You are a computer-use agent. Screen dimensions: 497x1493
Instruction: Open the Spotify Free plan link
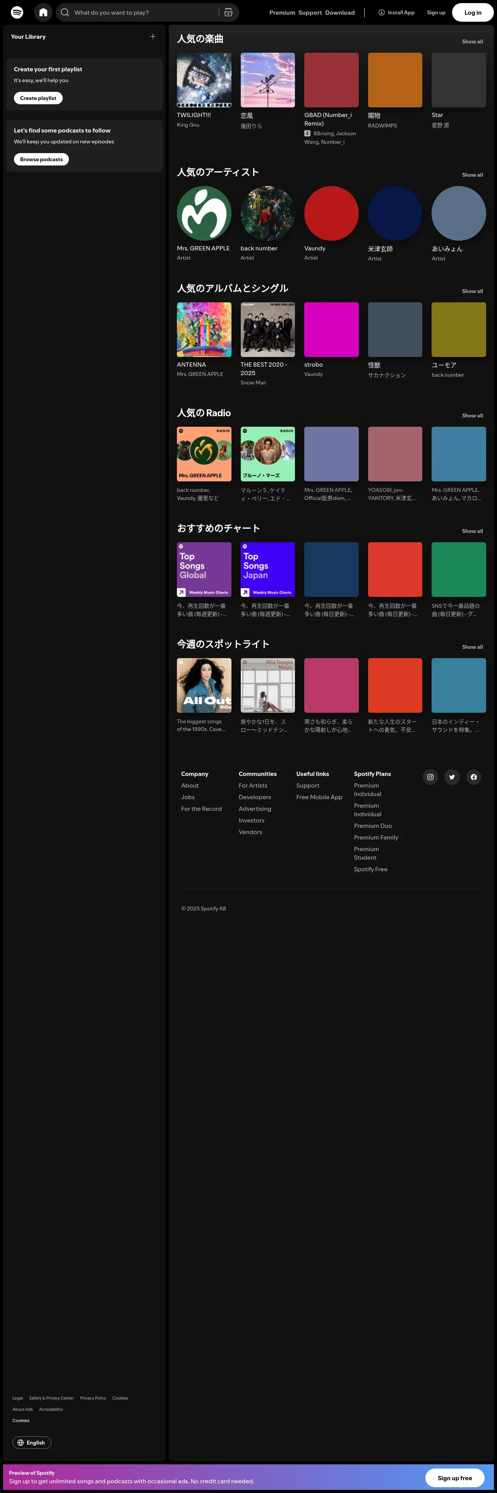(x=371, y=870)
